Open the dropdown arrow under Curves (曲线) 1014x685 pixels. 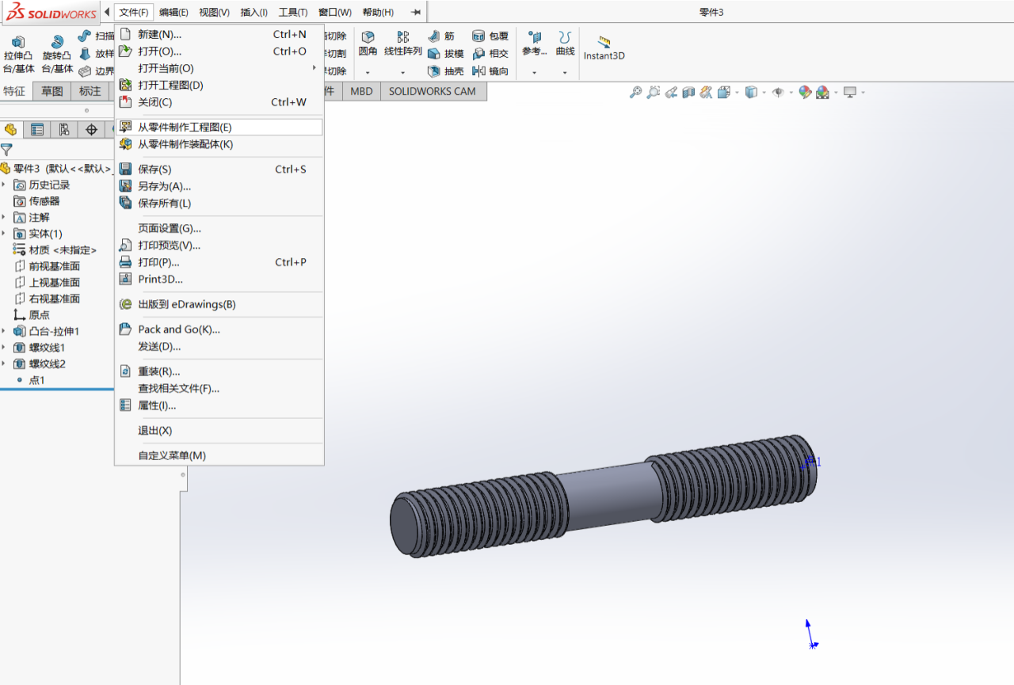565,73
